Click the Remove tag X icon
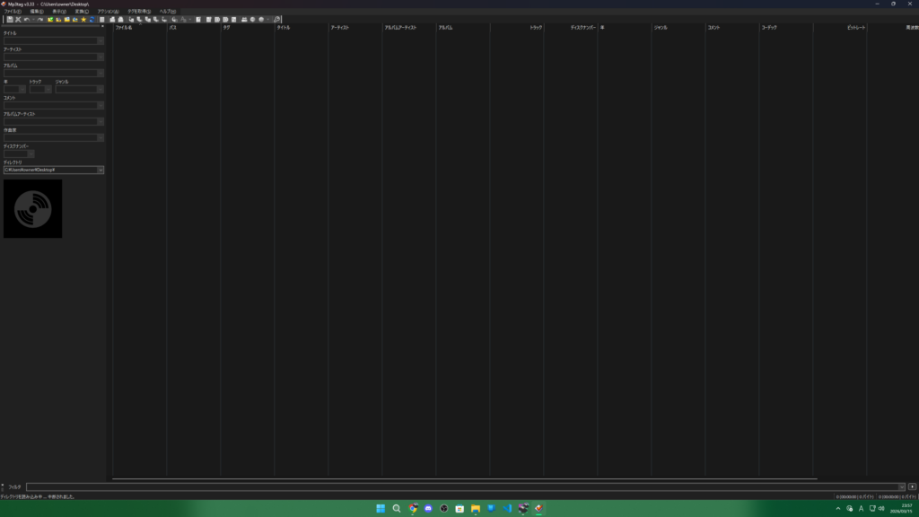This screenshot has height=517, width=919. tap(18, 19)
